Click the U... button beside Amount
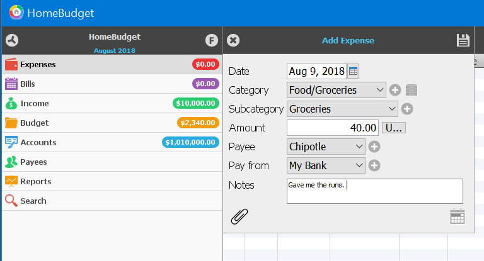 pos(394,128)
